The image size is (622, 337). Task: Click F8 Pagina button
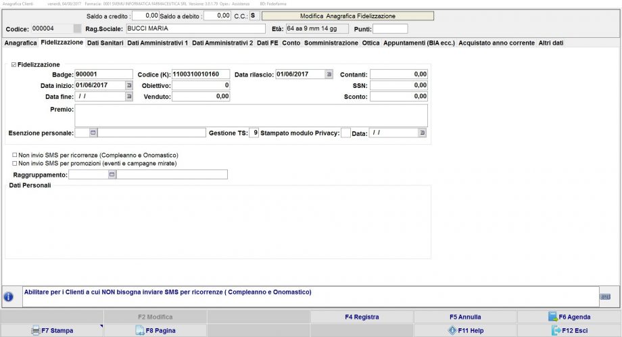point(155,330)
